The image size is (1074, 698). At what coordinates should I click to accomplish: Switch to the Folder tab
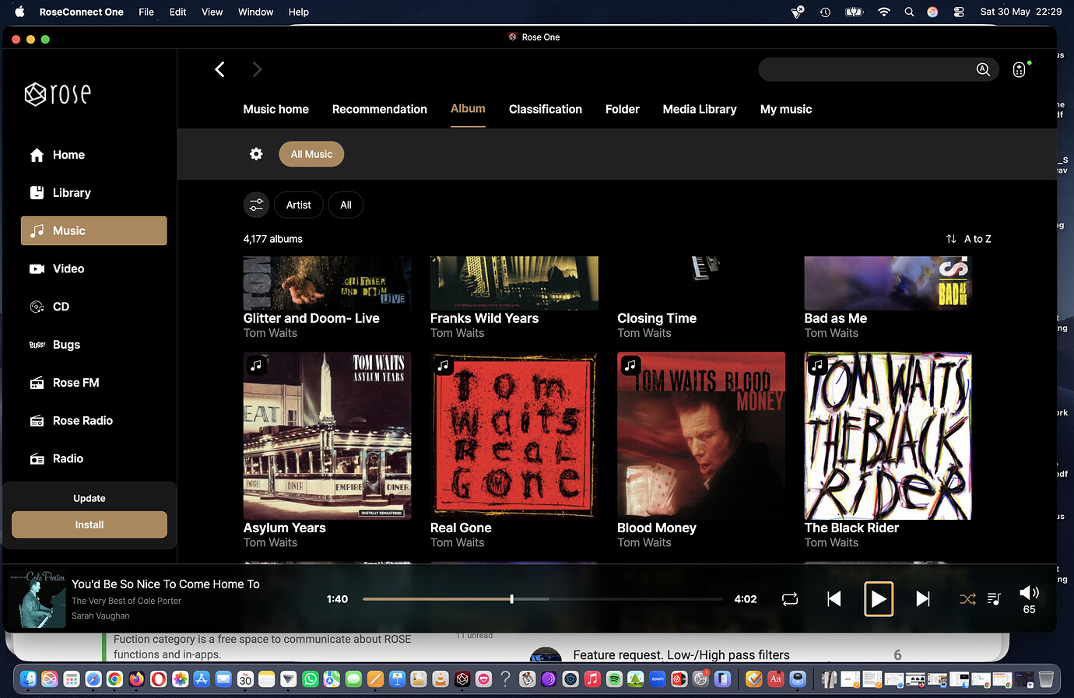(x=623, y=109)
